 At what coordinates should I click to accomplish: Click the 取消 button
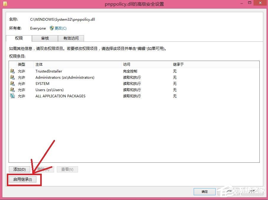point(229,192)
